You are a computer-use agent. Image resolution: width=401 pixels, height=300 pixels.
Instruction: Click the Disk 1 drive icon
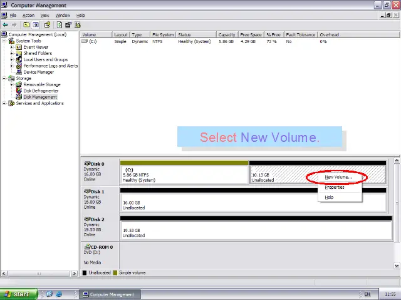[88, 191]
